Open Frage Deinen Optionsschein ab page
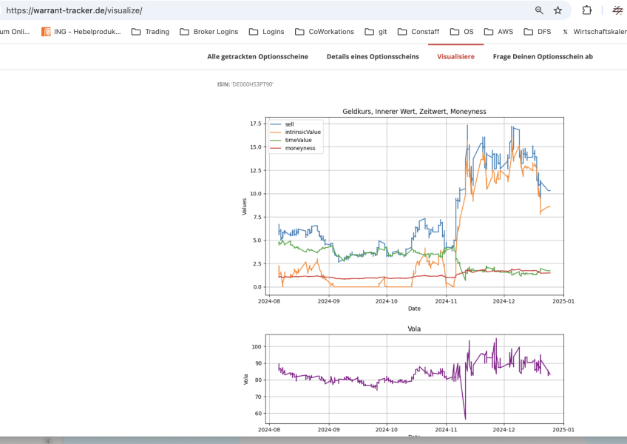Screen dimensions: 627x444 pyautogui.click(x=543, y=56)
